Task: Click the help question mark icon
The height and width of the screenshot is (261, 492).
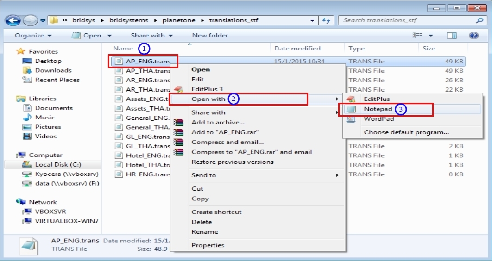Action: 473,36
